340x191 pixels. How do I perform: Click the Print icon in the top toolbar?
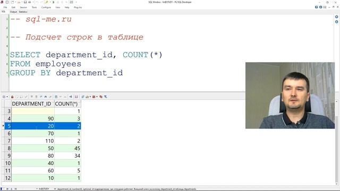30,2
